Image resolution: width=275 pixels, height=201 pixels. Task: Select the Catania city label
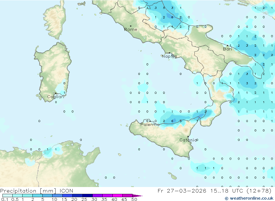point(188,140)
